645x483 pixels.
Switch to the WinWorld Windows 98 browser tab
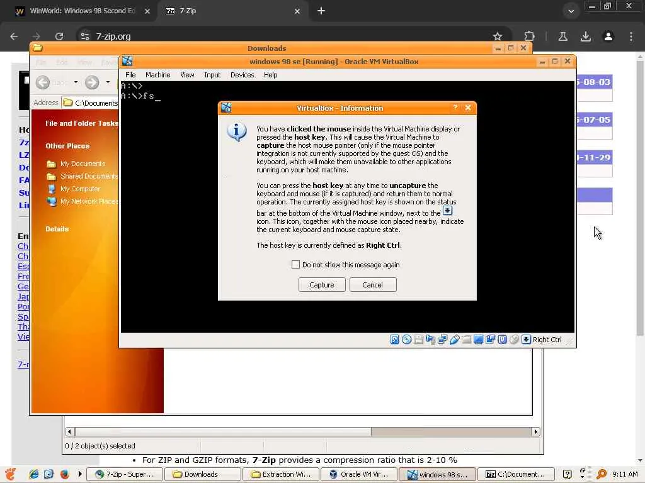tap(83, 11)
